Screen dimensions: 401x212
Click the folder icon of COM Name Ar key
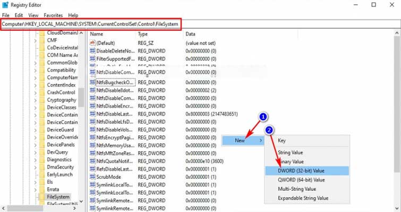42,55
